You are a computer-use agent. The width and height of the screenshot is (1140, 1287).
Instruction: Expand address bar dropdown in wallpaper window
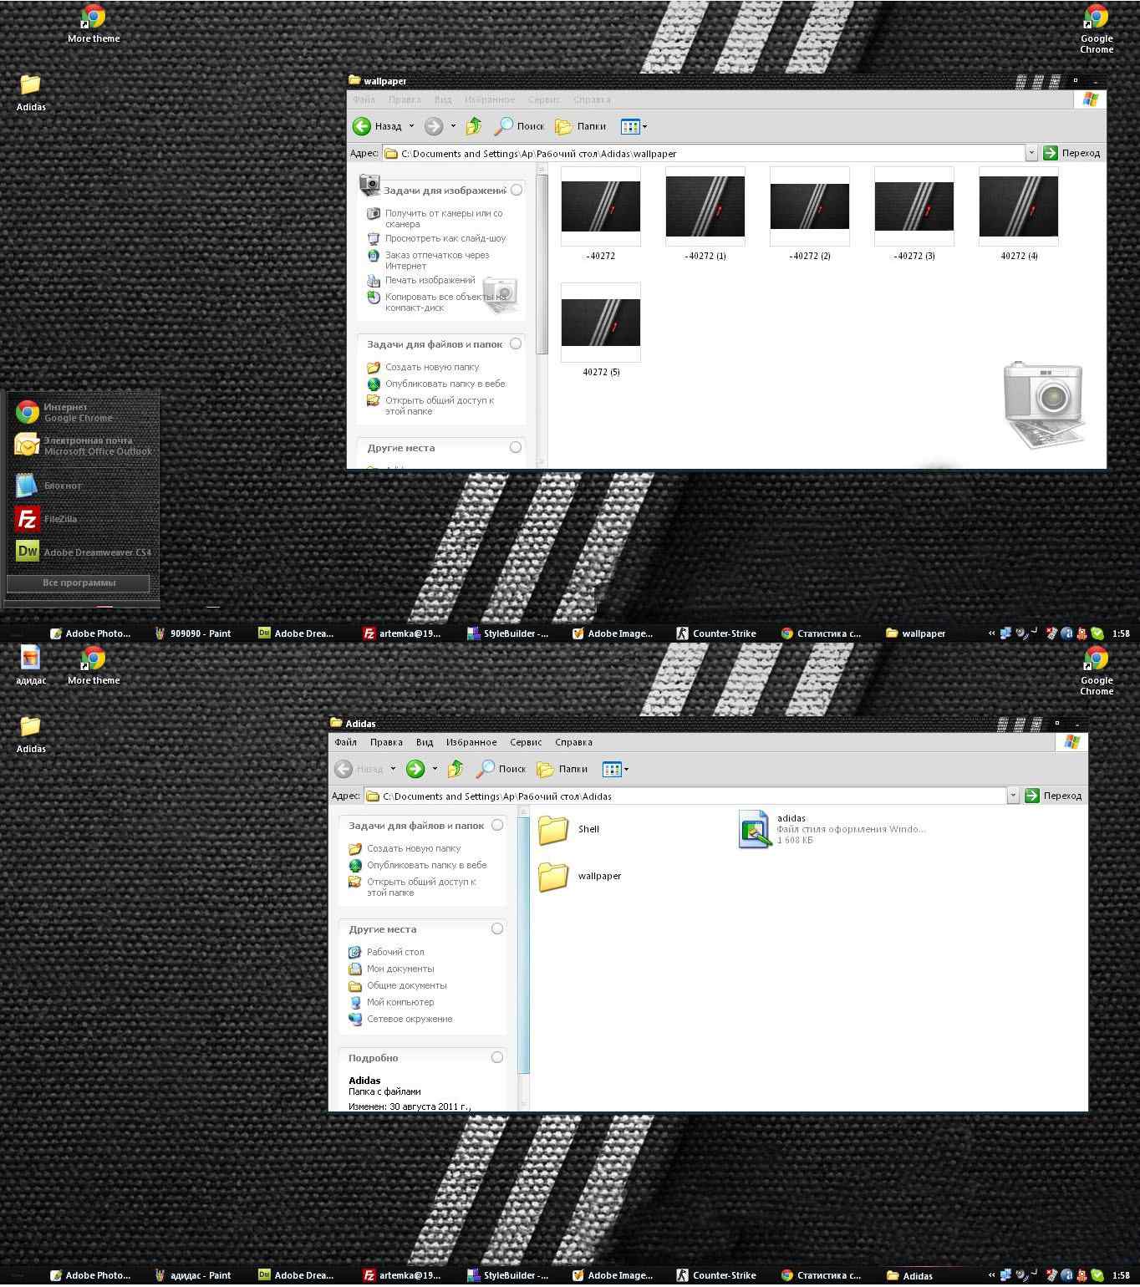1031,153
